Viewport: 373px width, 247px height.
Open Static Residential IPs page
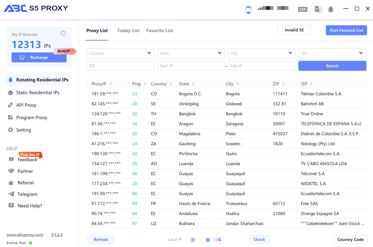coord(37,93)
